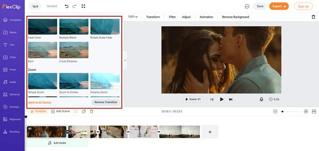Click the Sign Up button
This screenshot has width=319, height=151.
tap(303, 6)
